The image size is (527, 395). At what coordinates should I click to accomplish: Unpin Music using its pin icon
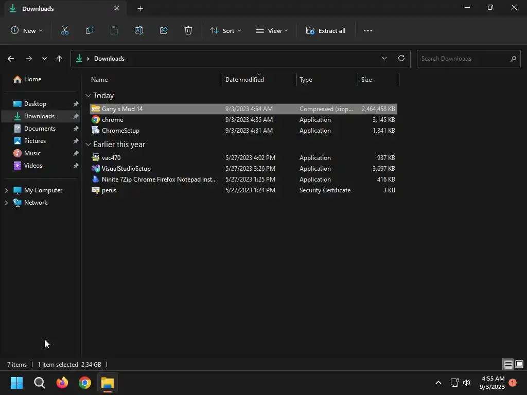(x=76, y=153)
